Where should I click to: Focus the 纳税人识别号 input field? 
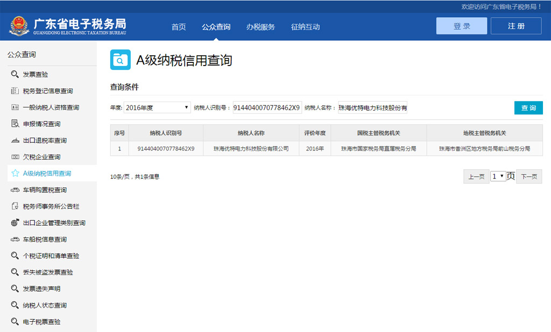click(267, 107)
